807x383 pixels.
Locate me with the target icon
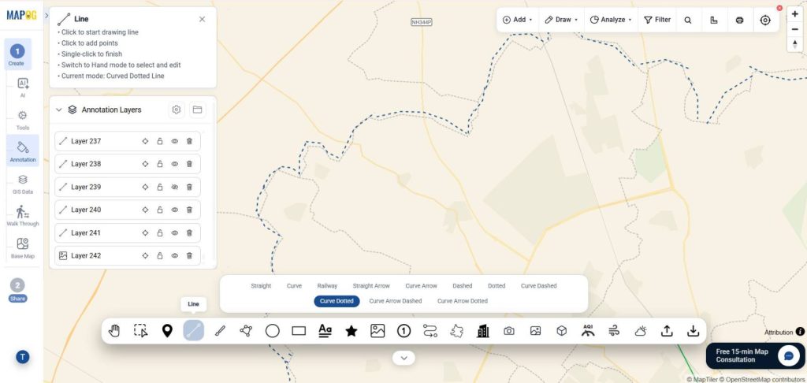(765, 20)
